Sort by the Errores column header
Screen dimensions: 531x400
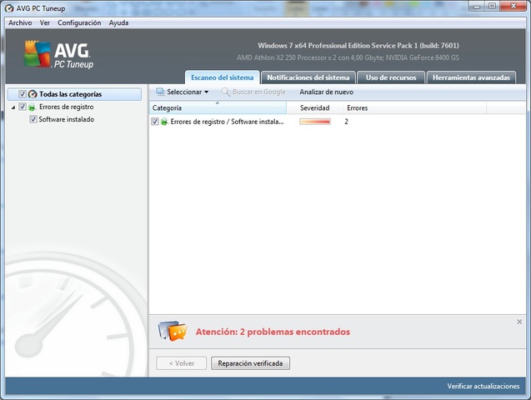(415, 108)
